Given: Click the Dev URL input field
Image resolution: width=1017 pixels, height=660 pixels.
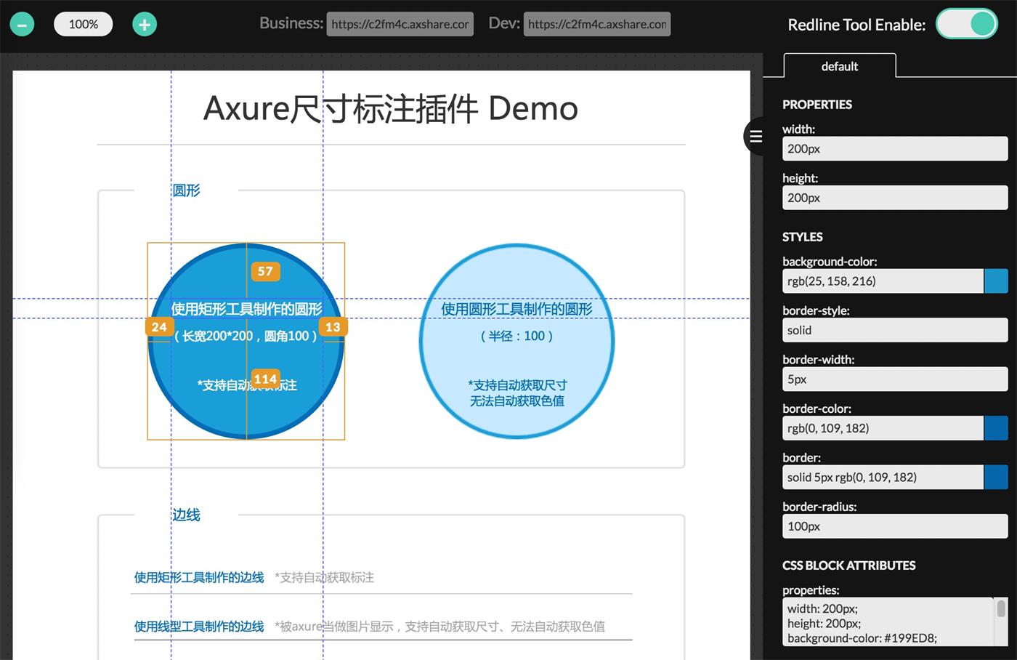Looking at the screenshot, I should point(596,23).
